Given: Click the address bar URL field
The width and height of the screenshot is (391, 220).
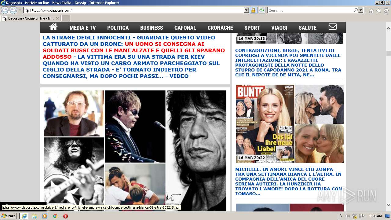Looking at the screenshot, I should tap(134, 10).
